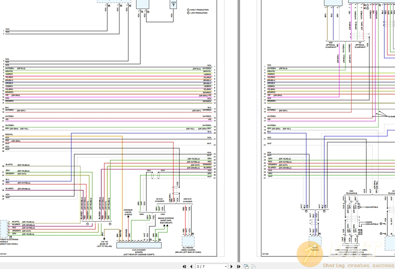Go to the previous page
The width and height of the screenshot is (395, 269).
(x=191, y=266)
